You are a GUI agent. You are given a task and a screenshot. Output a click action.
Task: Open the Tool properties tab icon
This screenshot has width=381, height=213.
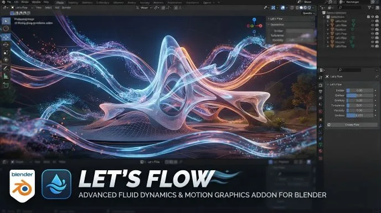point(321,78)
